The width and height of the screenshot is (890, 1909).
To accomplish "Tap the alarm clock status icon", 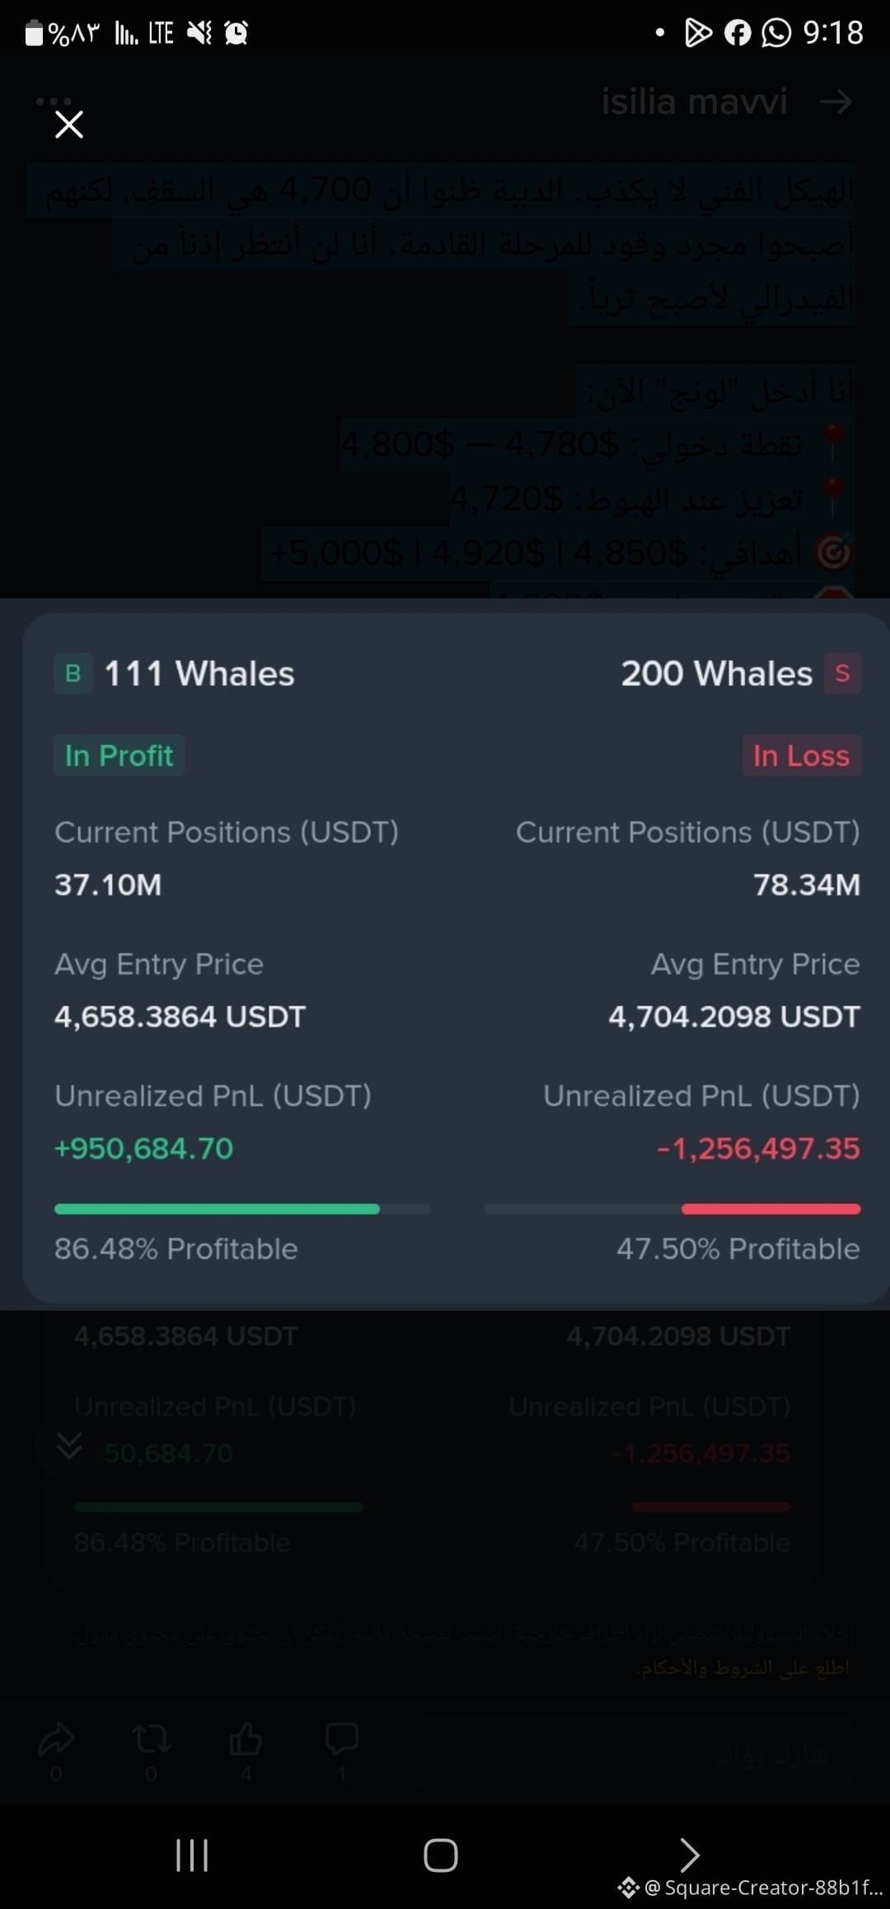I will pyautogui.click(x=237, y=33).
